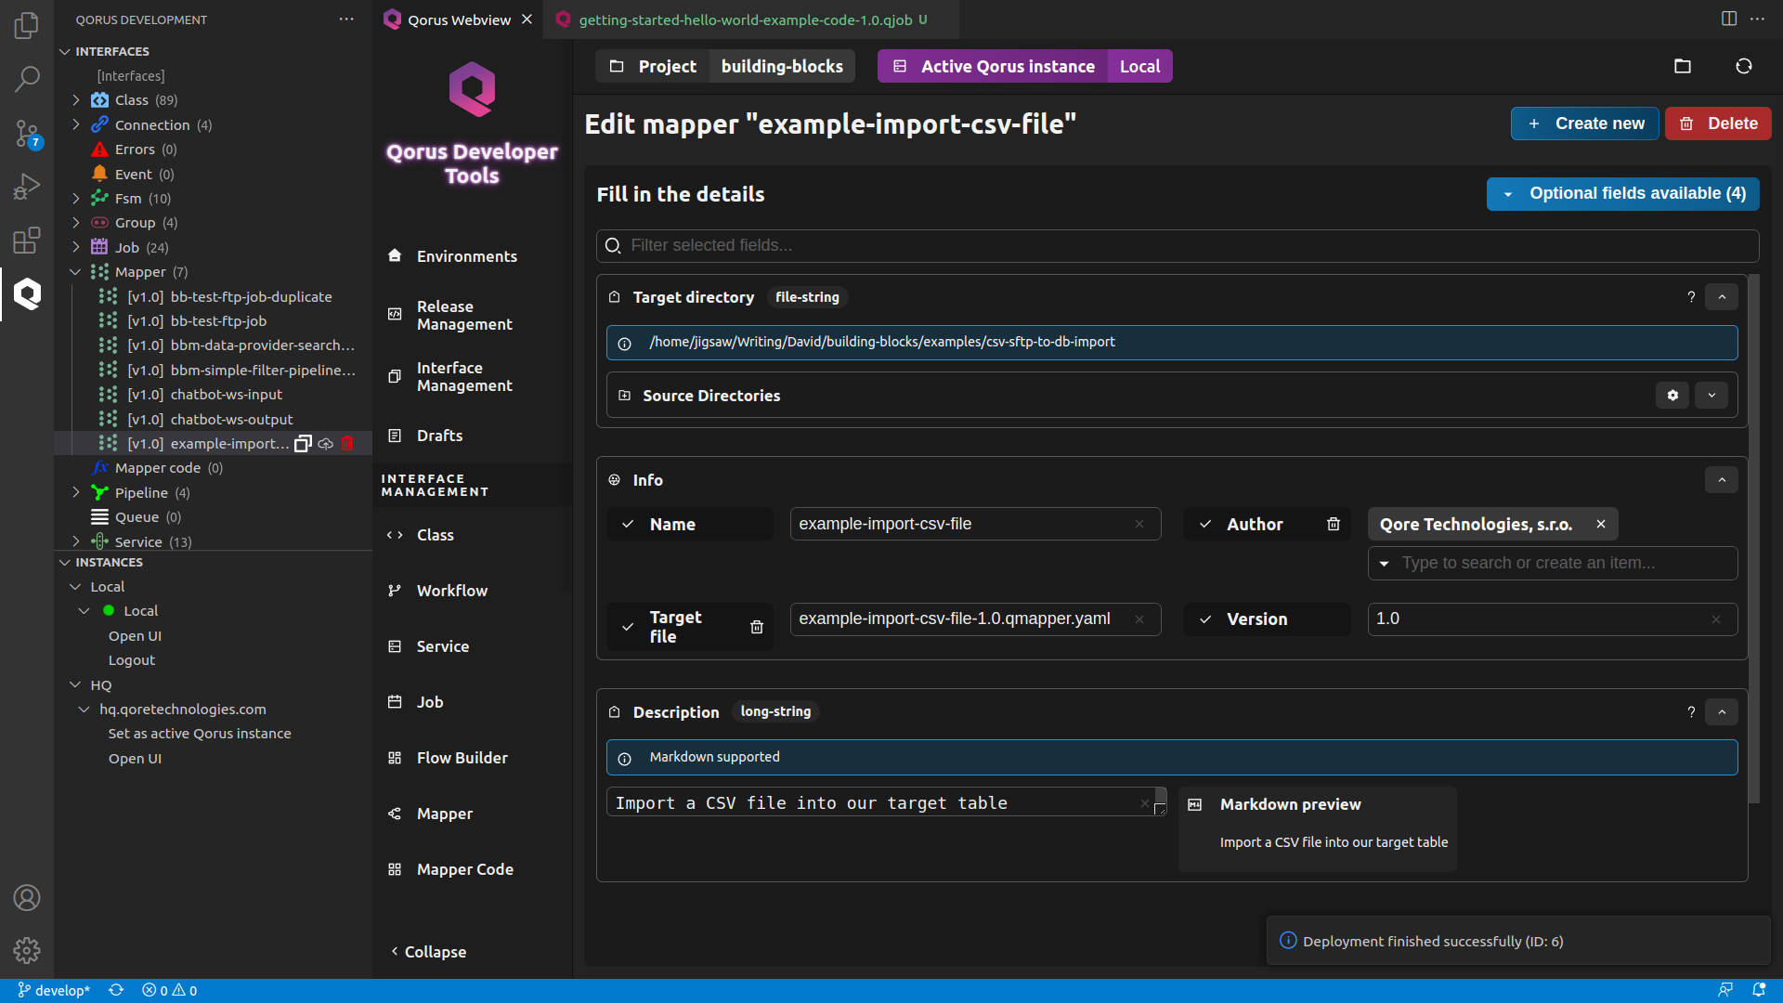Expand the Pipeline (4) tree node
Image resolution: width=1783 pixels, height=1003 pixels.
click(x=76, y=492)
